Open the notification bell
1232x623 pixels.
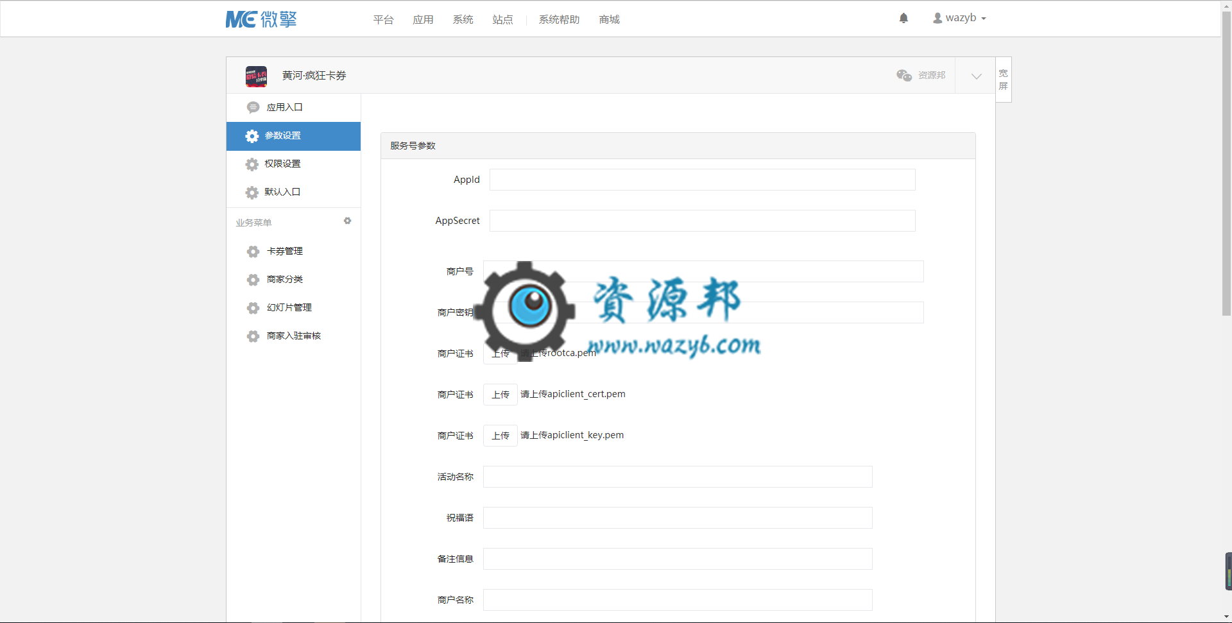[x=903, y=19]
